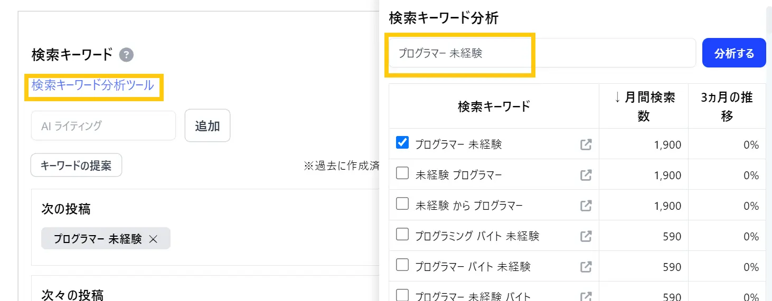The height and width of the screenshot is (301, 772).
Task: Check the 未経験 プログラマー checkbox
Action: click(402, 173)
